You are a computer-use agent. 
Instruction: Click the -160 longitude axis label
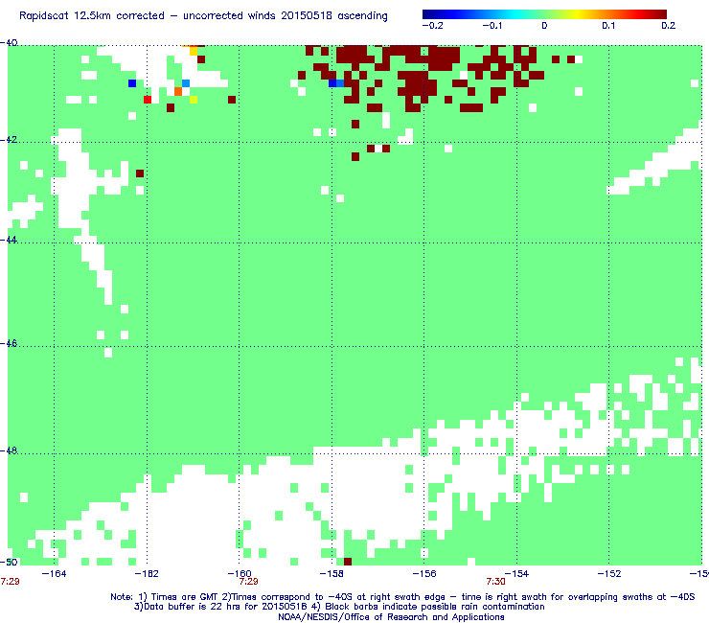[240, 574]
